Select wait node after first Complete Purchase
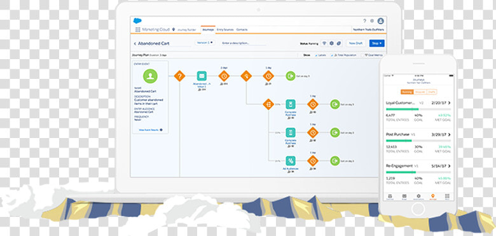This screenshot has height=236, width=496. [x=312, y=104]
